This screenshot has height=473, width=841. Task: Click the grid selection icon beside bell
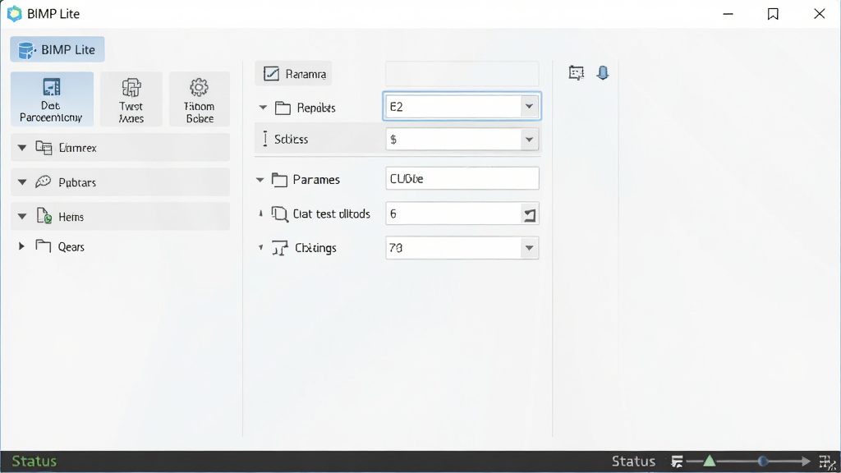click(x=576, y=73)
